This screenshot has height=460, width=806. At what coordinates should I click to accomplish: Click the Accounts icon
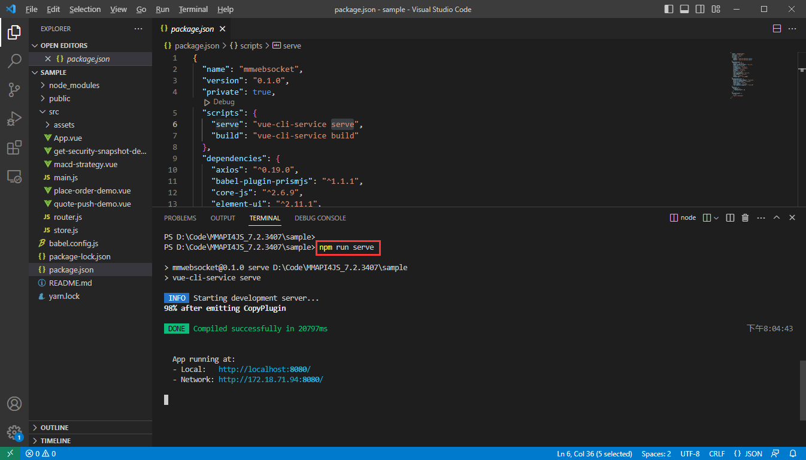[14, 404]
